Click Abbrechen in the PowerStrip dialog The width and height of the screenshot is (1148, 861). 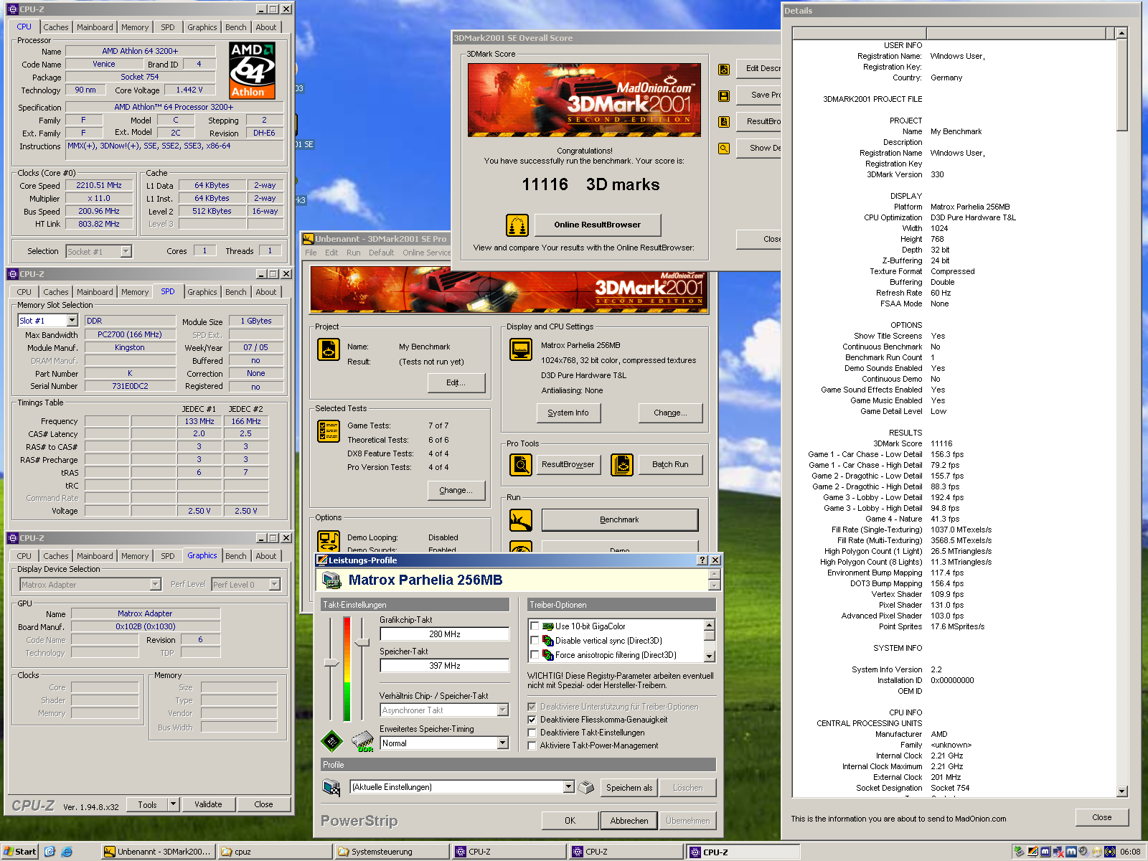point(629,821)
